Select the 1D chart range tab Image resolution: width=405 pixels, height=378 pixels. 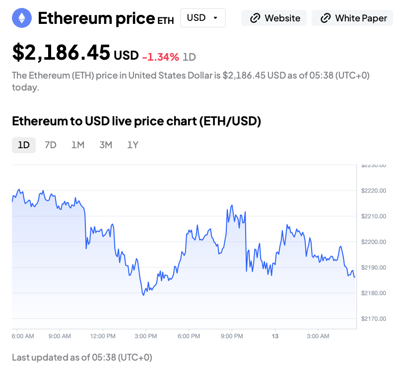24,145
